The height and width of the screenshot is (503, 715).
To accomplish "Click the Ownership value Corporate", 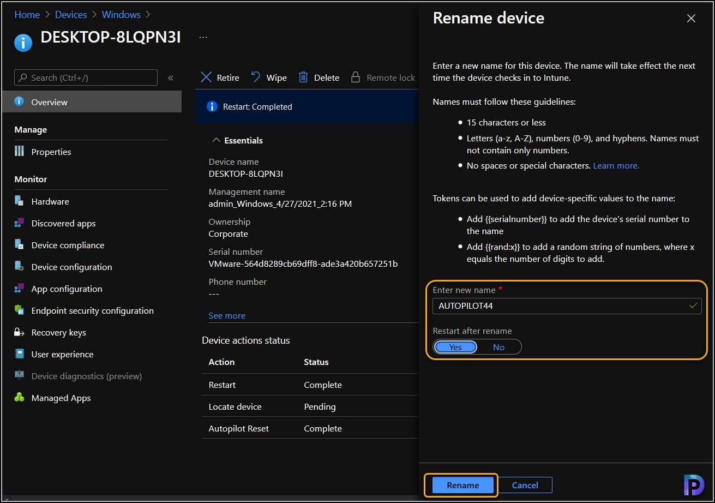I will coord(228,233).
